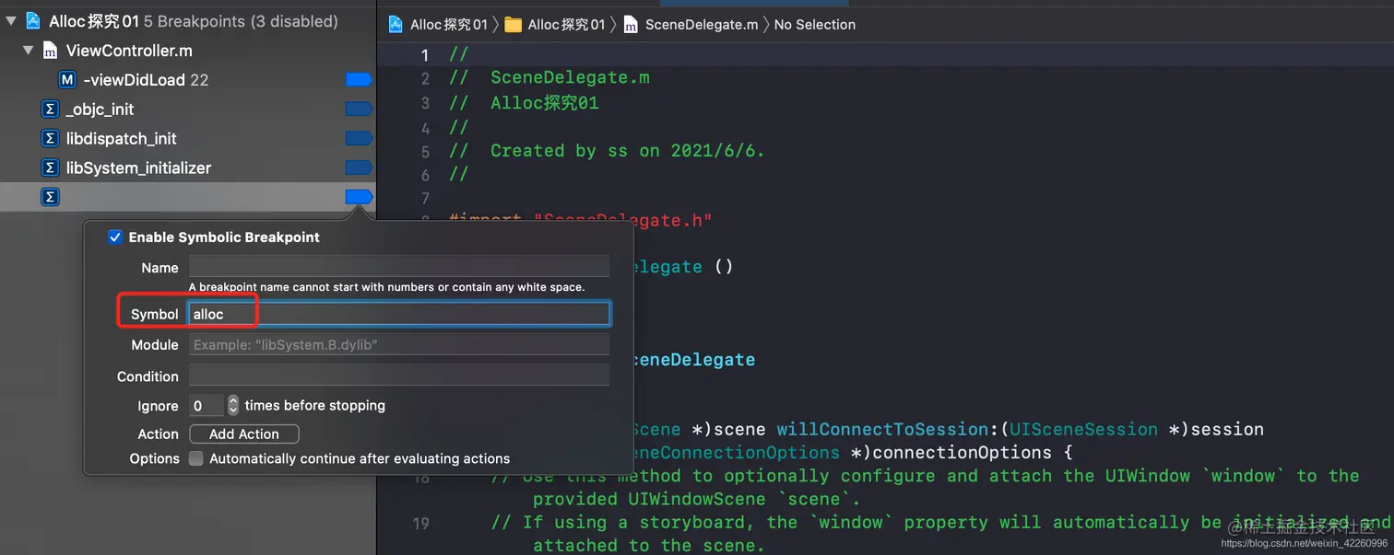Click the .m file icon in jump bar
The width and height of the screenshot is (1394, 555).
[x=631, y=25]
